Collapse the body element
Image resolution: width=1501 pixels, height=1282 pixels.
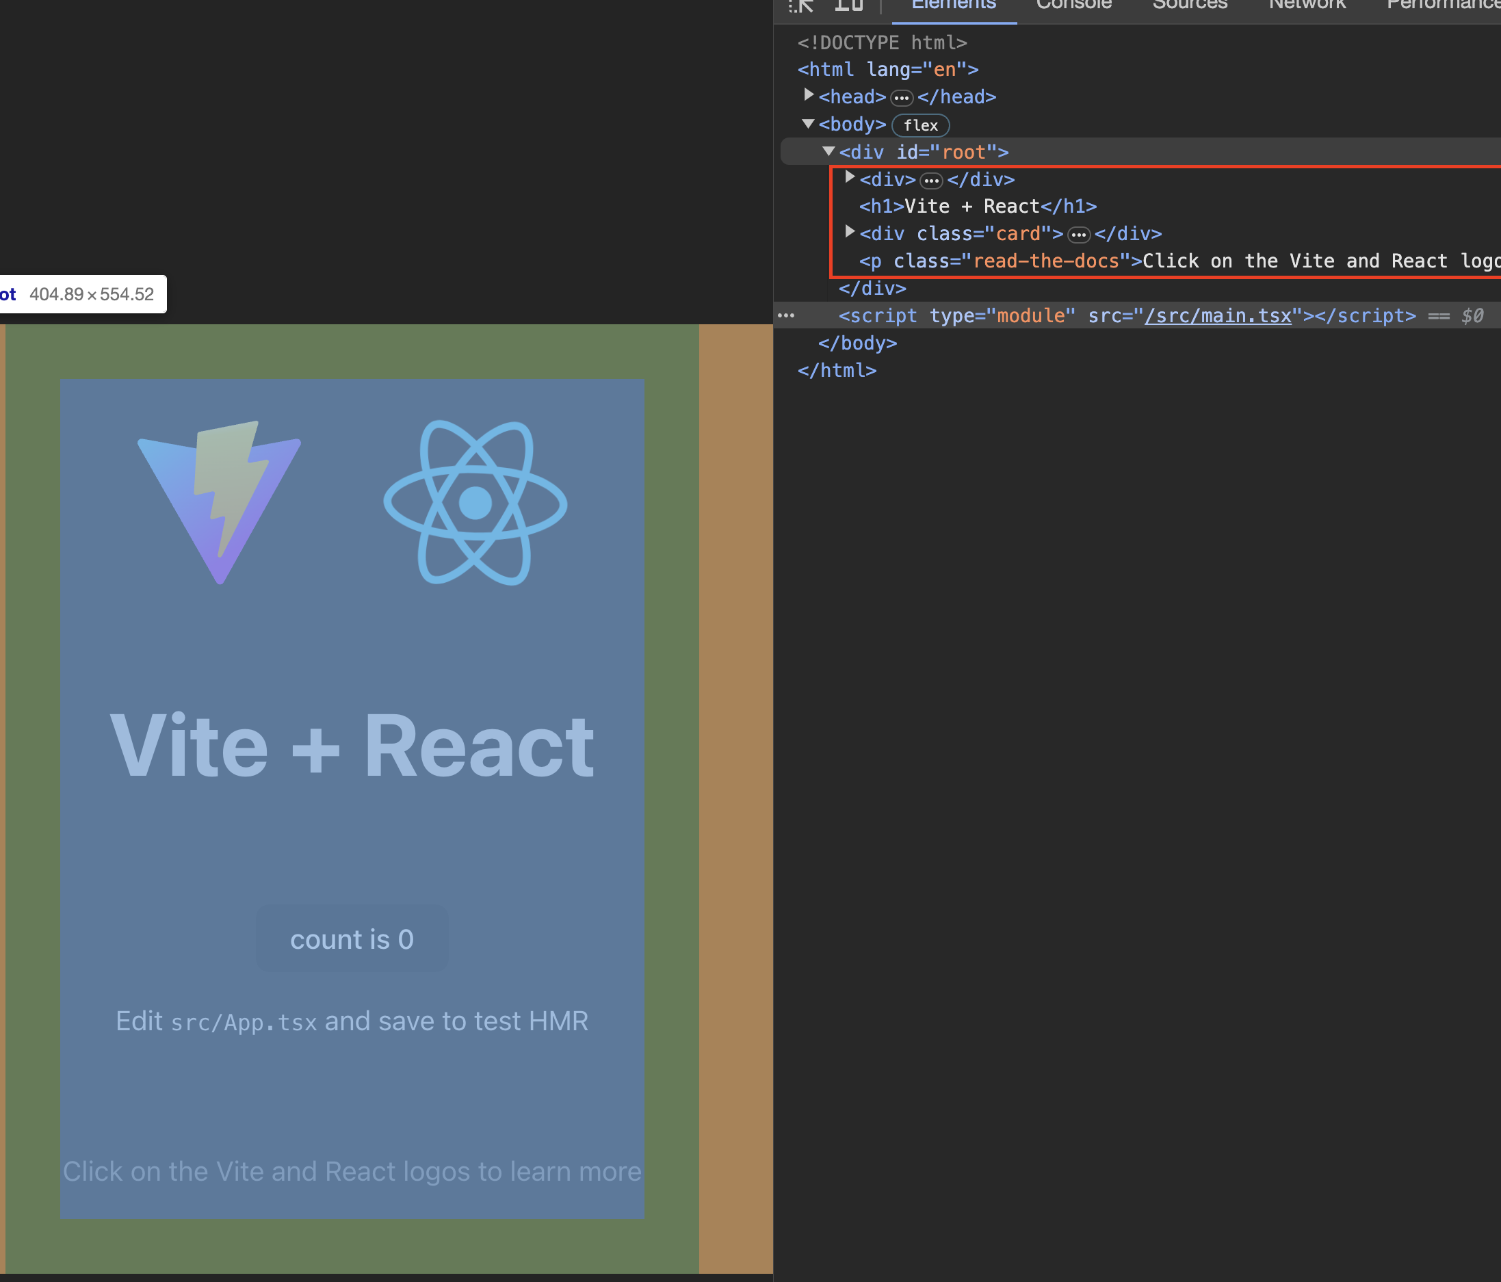[x=809, y=123]
